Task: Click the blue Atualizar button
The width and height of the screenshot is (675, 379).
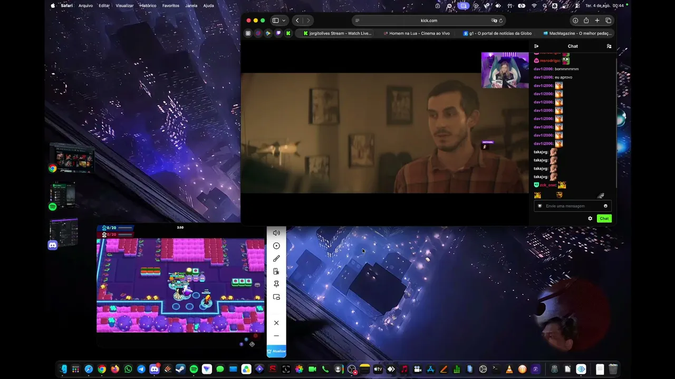Action: [276, 351]
